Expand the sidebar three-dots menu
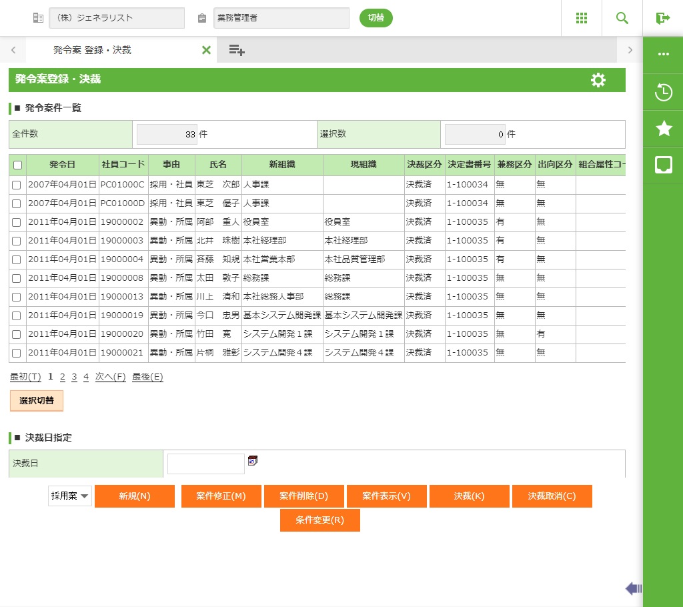This screenshot has height=607, width=683. click(x=663, y=55)
